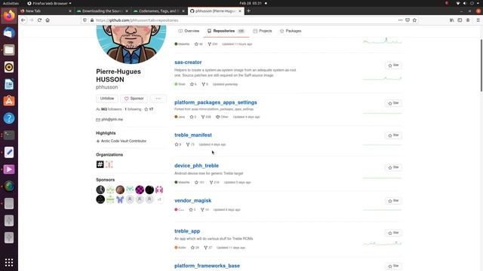Open the Firefox hamburger menu
Viewport: 483px width, 271px height.
tap(478, 20)
